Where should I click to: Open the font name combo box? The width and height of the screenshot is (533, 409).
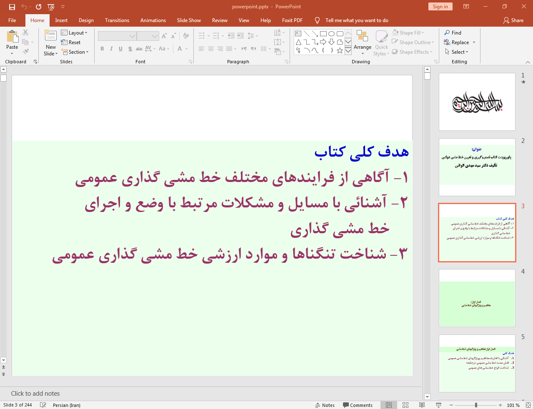[x=117, y=36]
